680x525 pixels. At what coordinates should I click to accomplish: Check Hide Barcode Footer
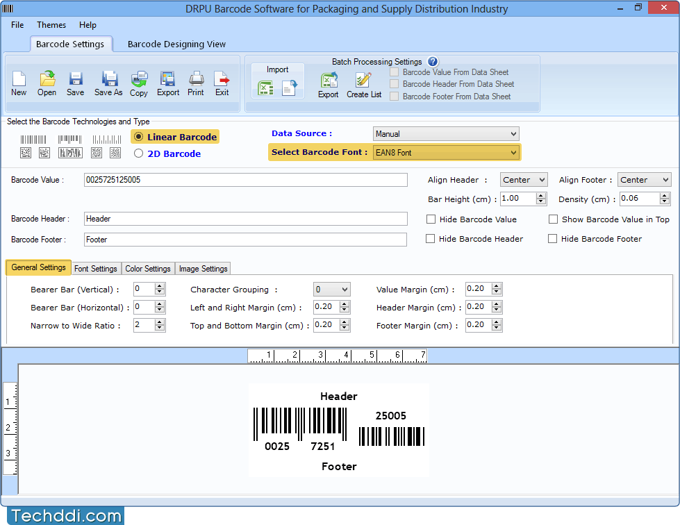[x=552, y=238]
